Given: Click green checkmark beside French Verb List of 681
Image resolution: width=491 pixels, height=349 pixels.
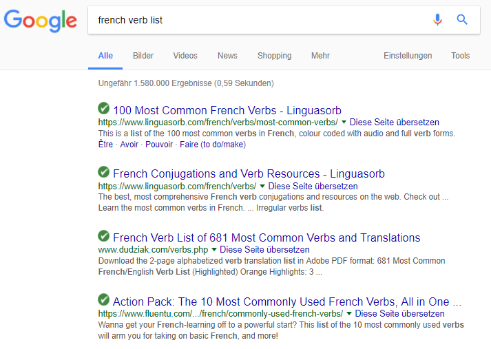Looking at the screenshot, I should (104, 236).
